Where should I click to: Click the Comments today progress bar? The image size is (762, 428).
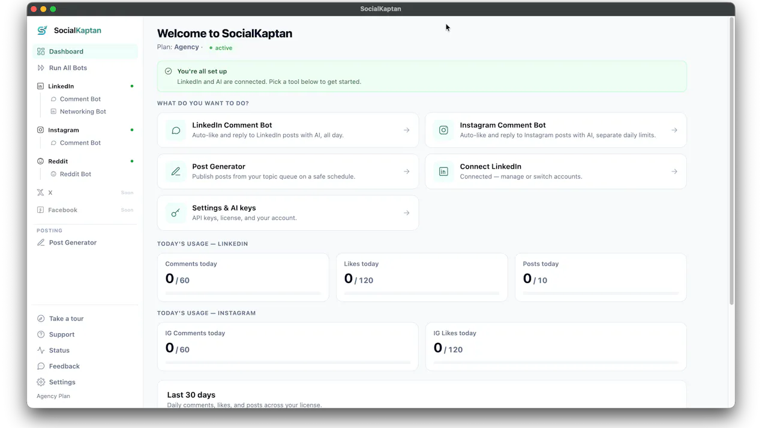243,293
